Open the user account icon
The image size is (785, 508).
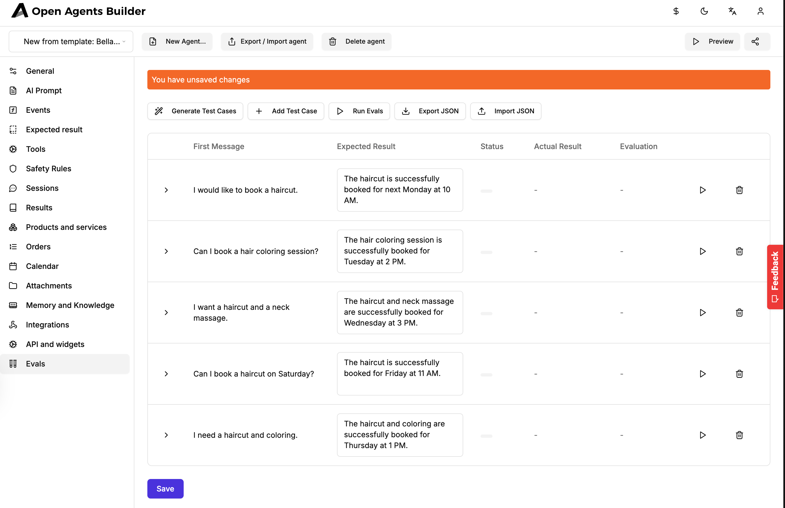[x=760, y=11]
